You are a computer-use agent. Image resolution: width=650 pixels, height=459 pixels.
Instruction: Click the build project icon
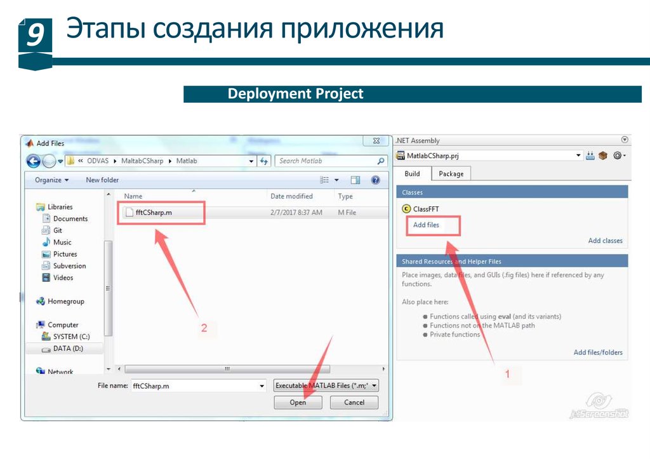(590, 156)
